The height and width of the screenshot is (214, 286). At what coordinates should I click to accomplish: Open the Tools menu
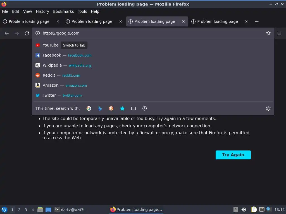pos(82,11)
